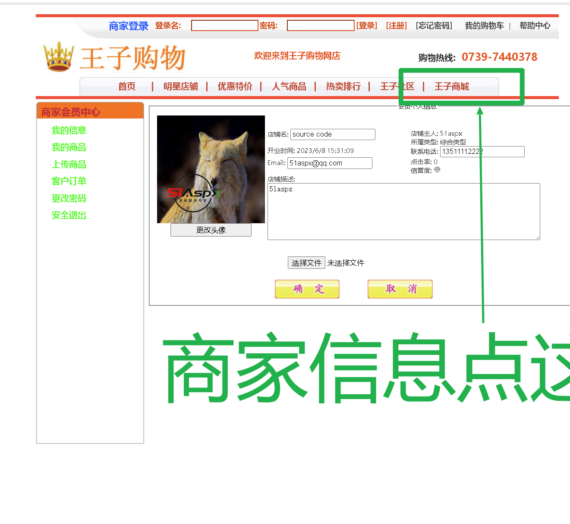Click the 密码 input field
The height and width of the screenshot is (524, 570).
pos(321,25)
